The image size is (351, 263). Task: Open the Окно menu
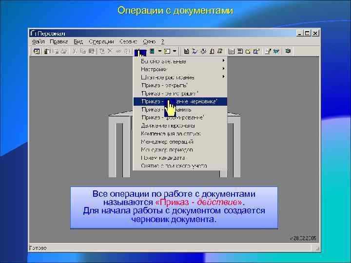[149, 41]
